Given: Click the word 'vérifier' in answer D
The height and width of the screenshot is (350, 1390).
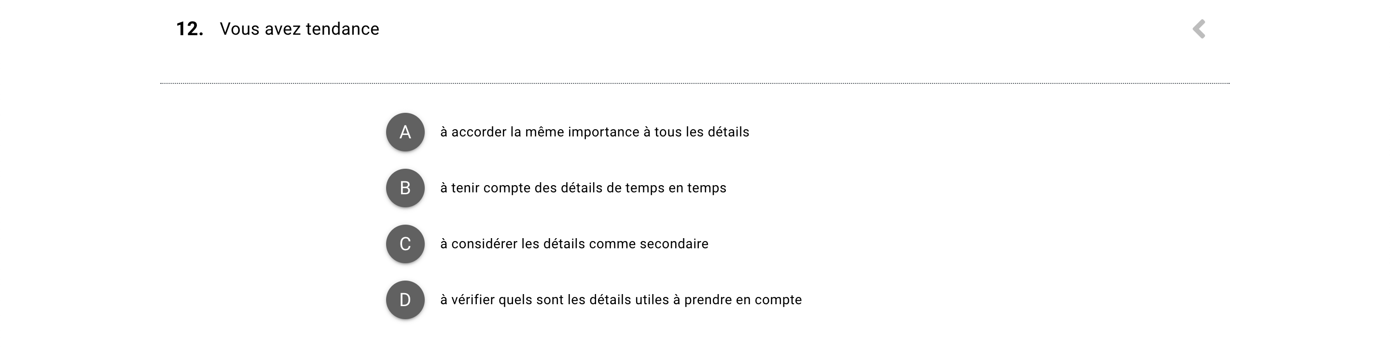Looking at the screenshot, I should pos(473,300).
